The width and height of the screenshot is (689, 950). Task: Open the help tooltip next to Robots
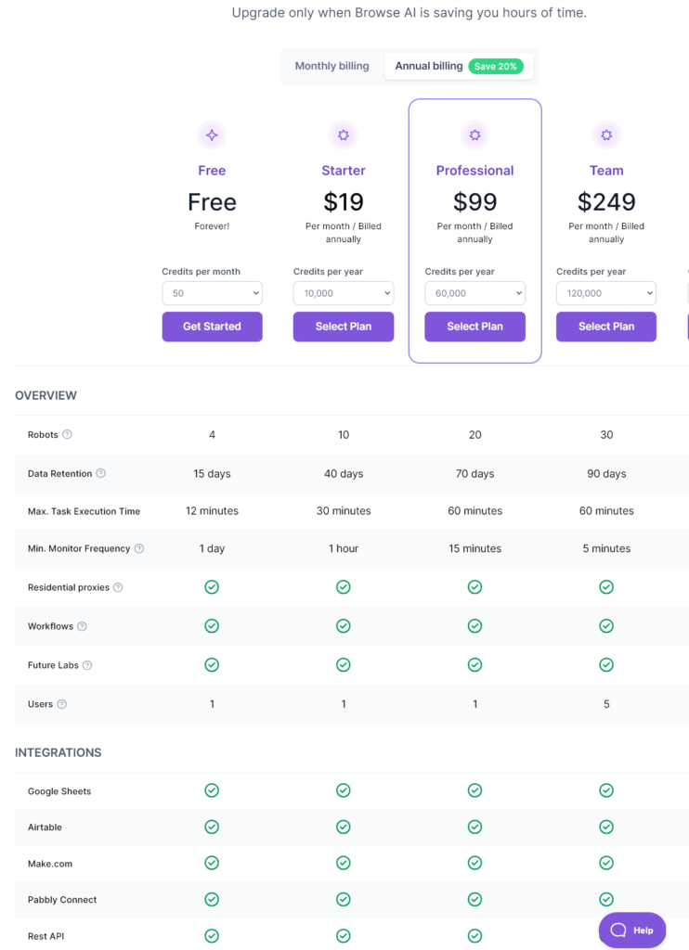pos(68,434)
